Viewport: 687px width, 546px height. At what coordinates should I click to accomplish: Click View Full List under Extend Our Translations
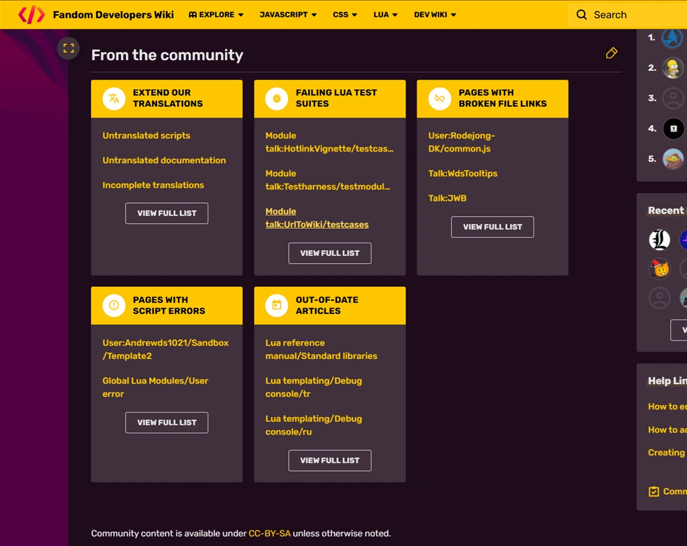coord(166,213)
